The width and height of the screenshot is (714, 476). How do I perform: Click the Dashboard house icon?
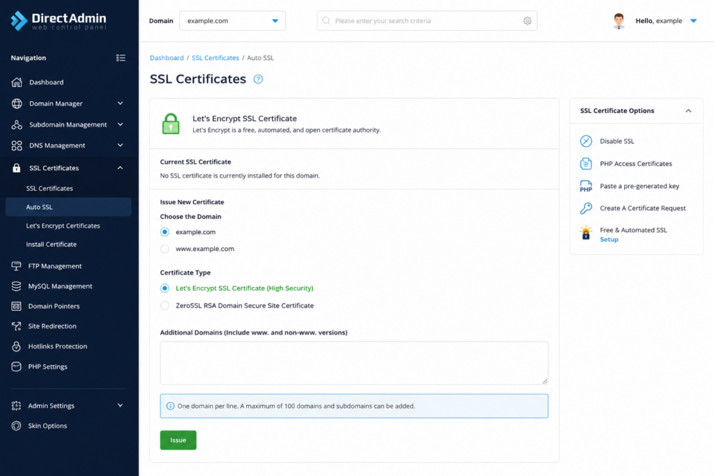point(17,82)
